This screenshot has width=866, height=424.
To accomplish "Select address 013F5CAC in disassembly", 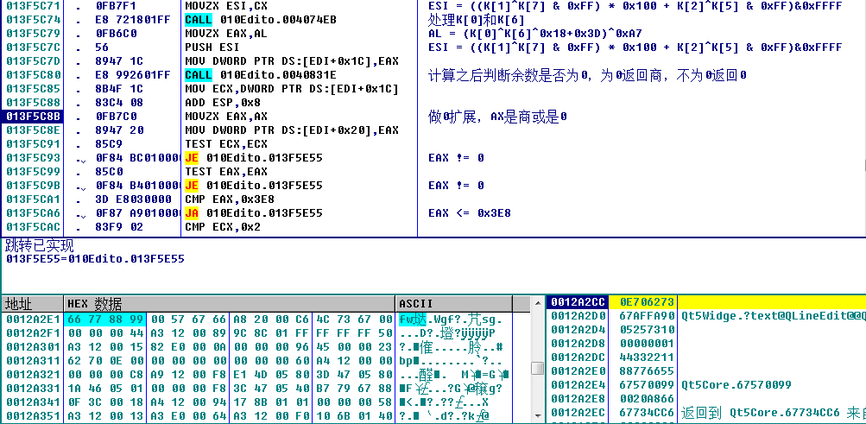I will [31, 227].
